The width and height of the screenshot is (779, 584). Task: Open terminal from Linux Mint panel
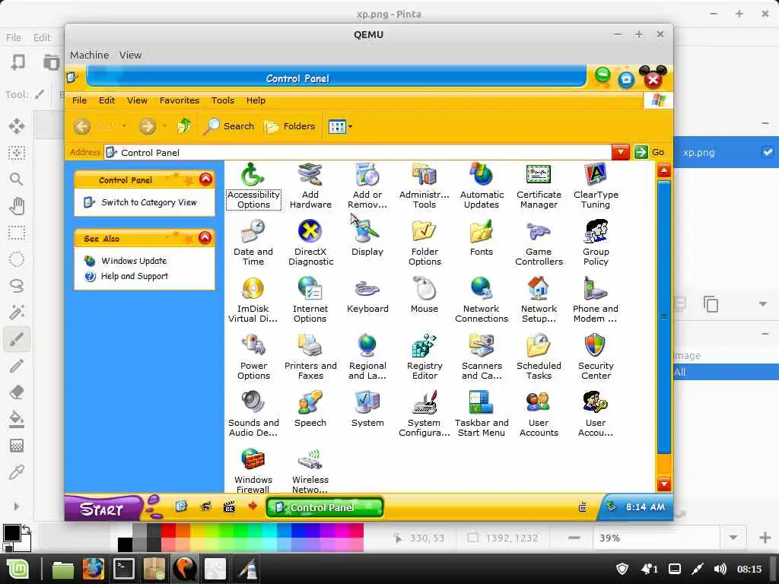(124, 569)
